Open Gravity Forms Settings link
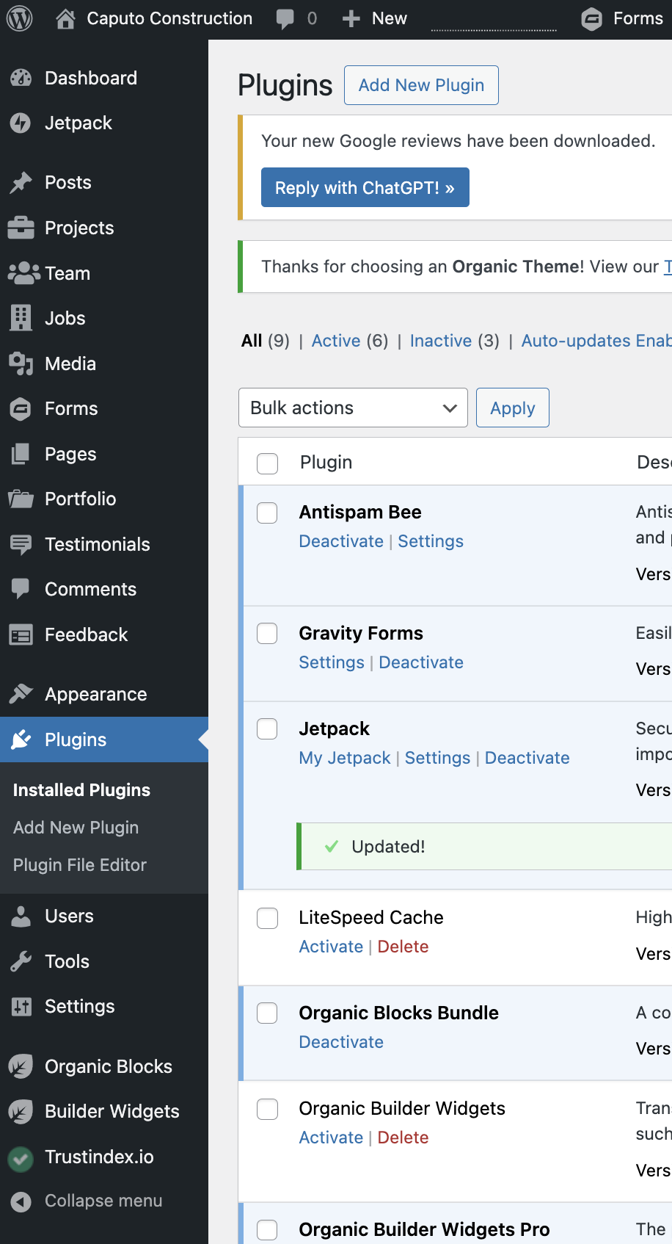This screenshot has height=1244, width=672. pos(332,662)
